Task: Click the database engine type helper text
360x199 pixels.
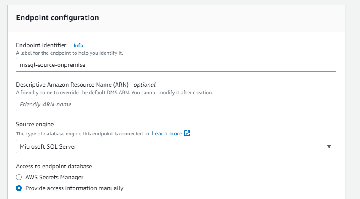Action: [83, 134]
